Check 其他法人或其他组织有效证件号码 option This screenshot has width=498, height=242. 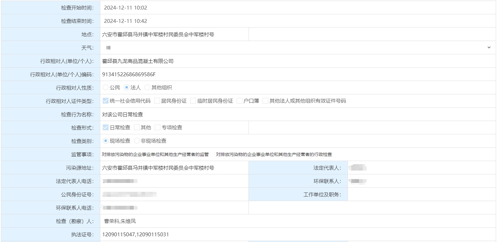(x=265, y=101)
